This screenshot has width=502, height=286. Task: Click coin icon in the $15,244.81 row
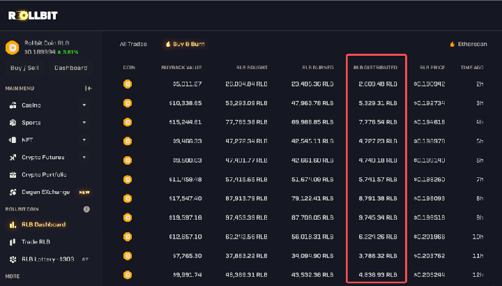coord(128,122)
